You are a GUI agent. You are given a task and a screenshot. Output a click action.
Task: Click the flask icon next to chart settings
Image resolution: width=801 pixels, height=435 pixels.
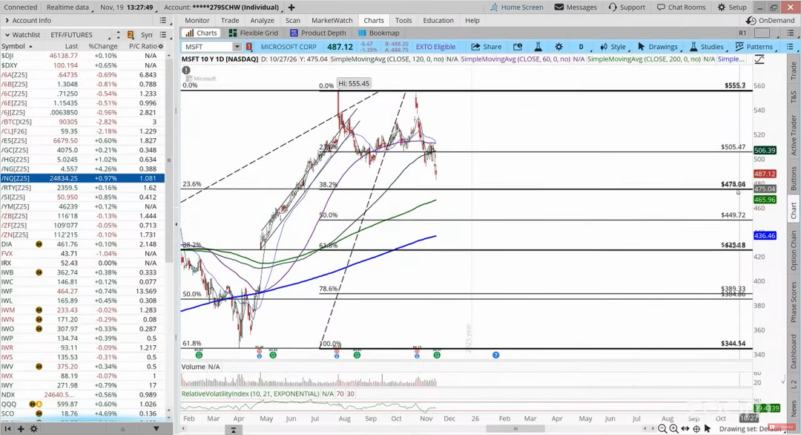tap(538, 47)
